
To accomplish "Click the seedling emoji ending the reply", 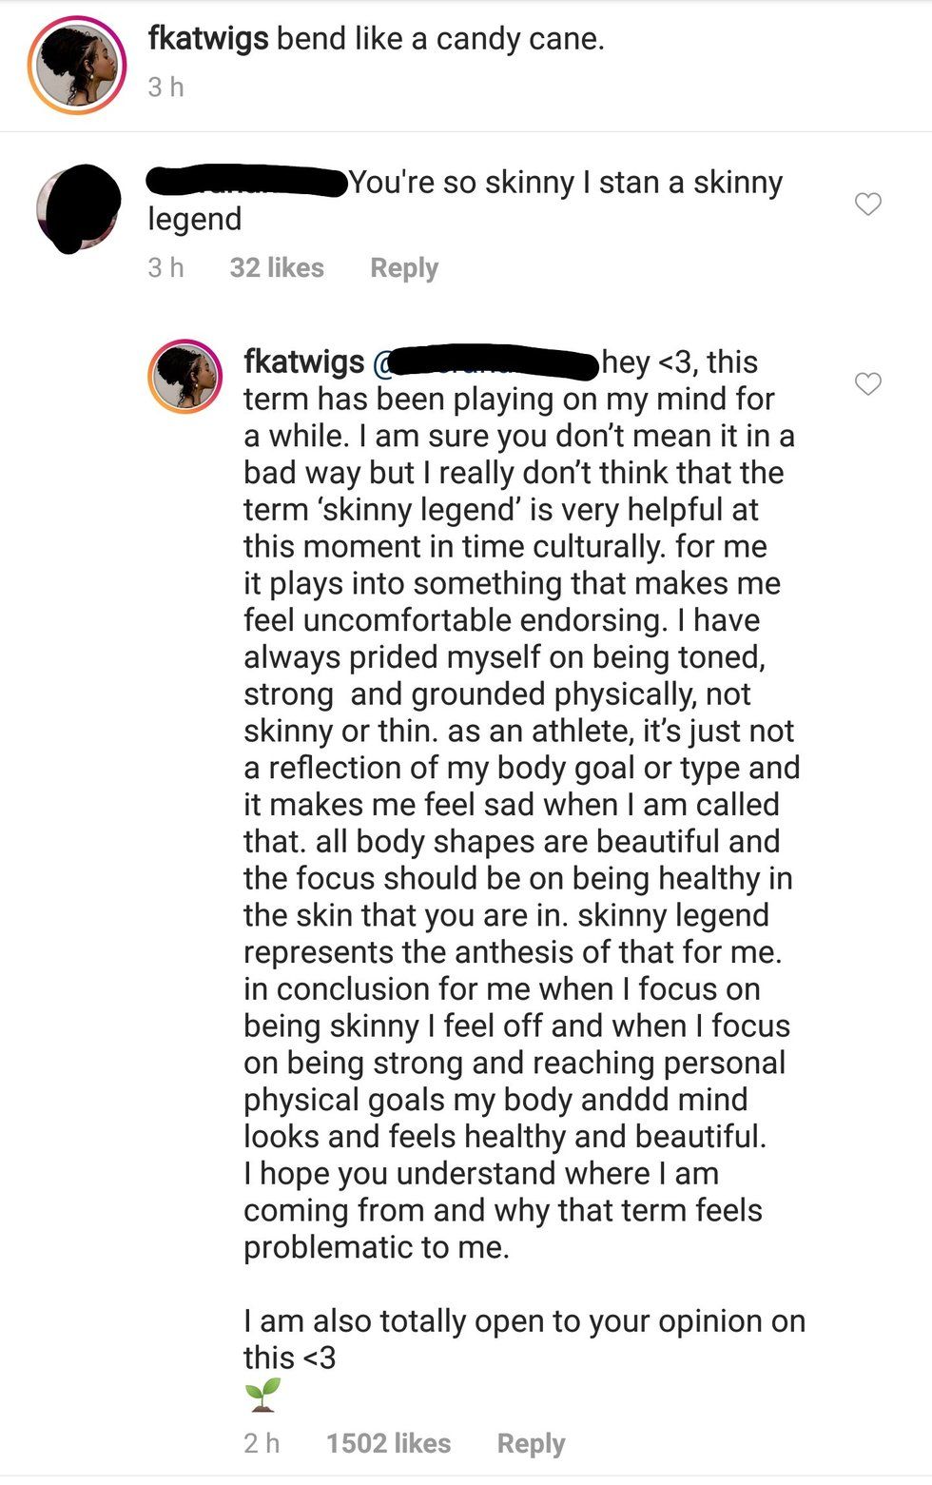I will (263, 1395).
